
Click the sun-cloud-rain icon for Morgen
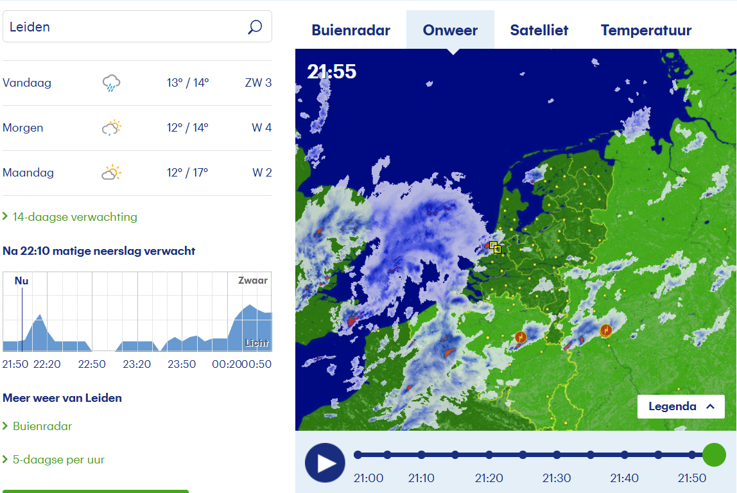point(112,128)
